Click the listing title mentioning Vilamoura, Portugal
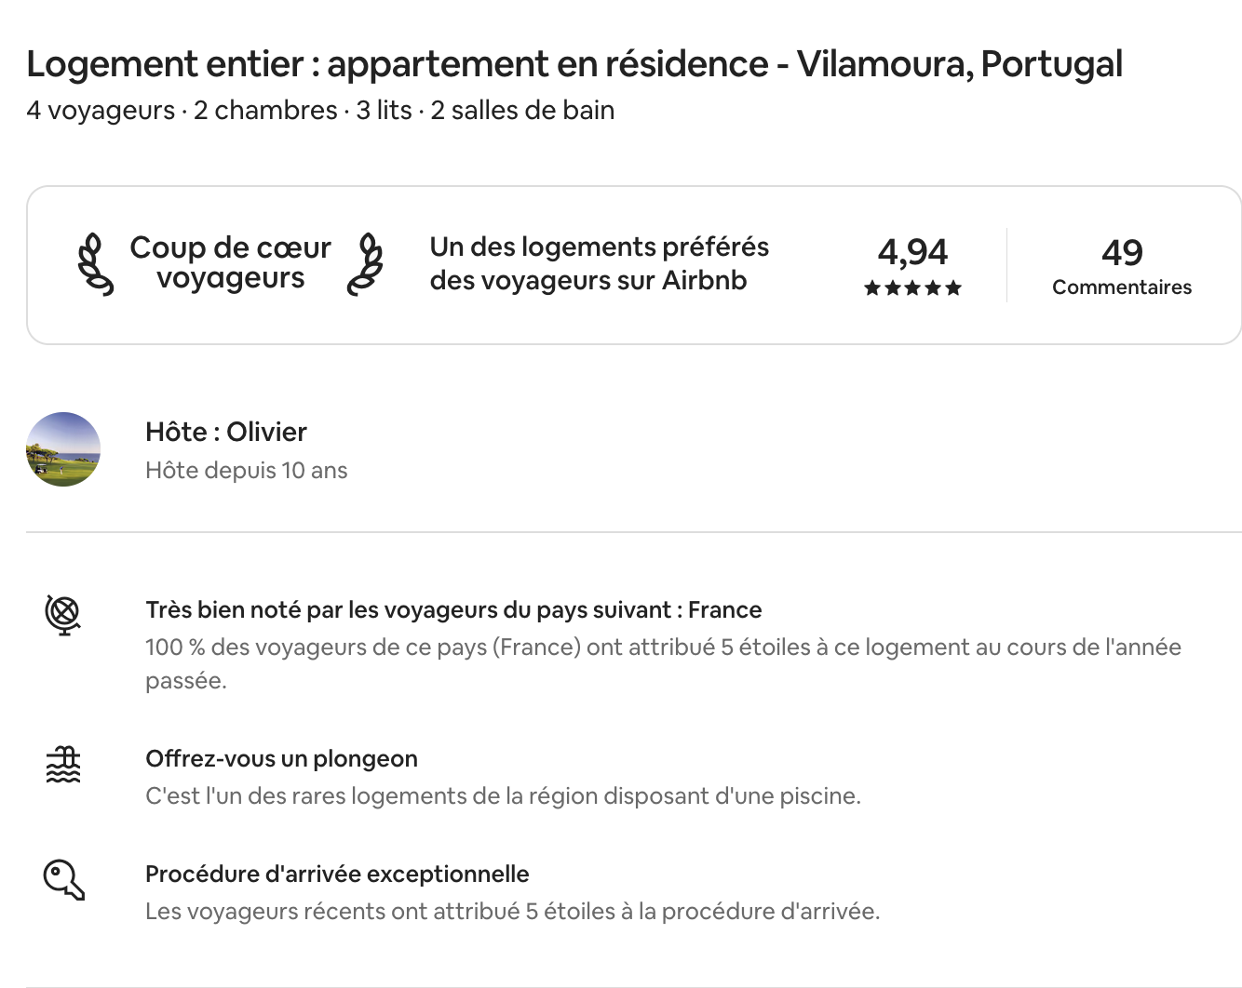Image resolution: width=1242 pixels, height=988 pixels. [x=574, y=64]
